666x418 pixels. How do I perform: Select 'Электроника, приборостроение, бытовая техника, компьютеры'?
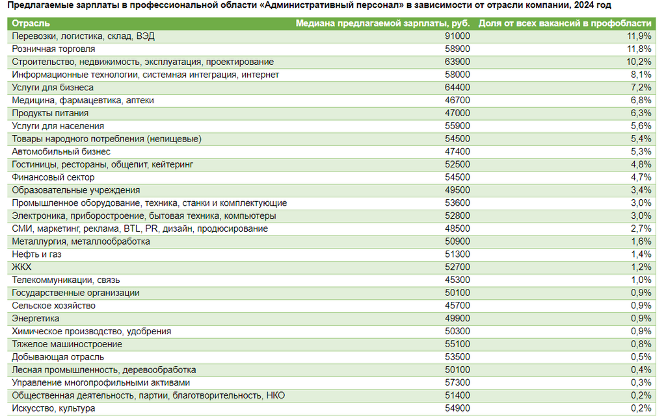tap(144, 215)
